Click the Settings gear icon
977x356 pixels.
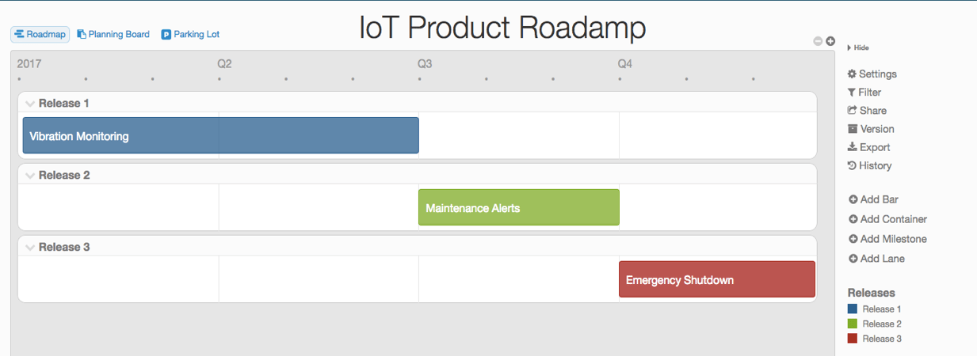852,74
